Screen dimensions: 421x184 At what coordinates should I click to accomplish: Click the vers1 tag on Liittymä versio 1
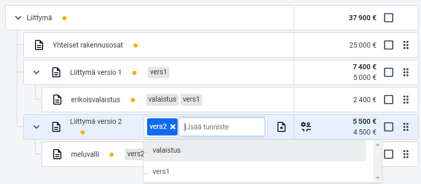(x=158, y=72)
